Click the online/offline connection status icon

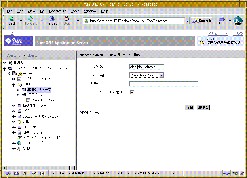pos(227,173)
